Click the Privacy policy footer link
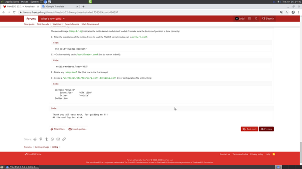 (257, 154)
